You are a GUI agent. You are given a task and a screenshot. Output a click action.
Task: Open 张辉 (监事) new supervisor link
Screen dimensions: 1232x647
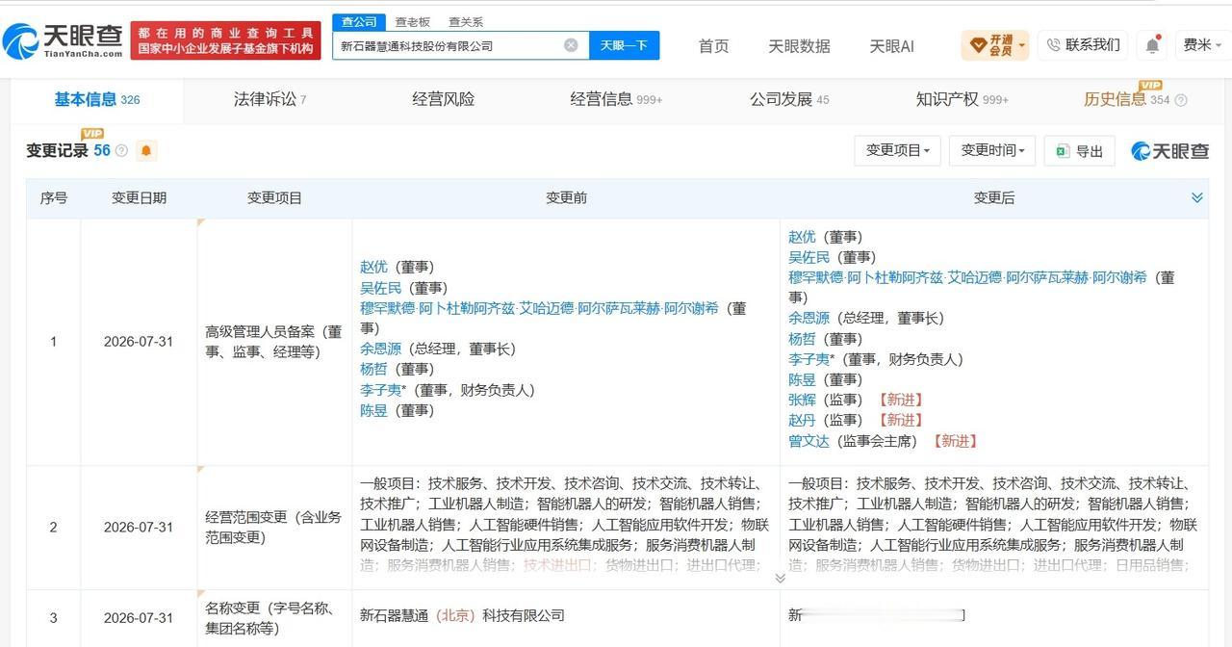(x=802, y=400)
